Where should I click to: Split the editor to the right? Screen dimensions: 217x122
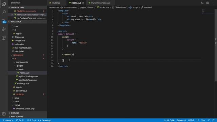coord(208,3)
